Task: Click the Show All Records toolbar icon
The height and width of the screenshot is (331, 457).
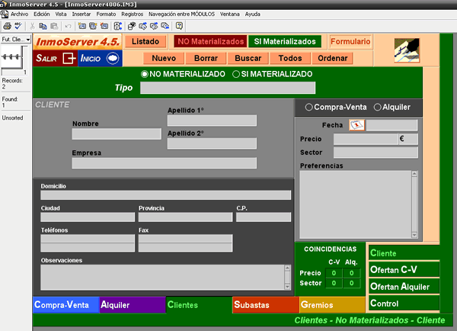Action: coord(143,26)
